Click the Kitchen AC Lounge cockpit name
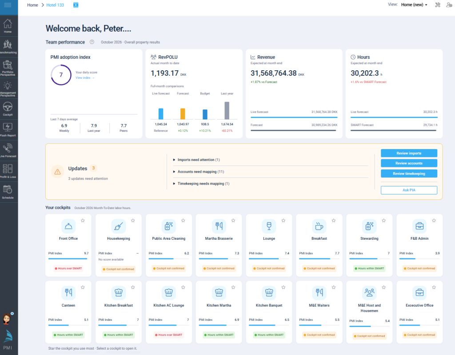 168,305
